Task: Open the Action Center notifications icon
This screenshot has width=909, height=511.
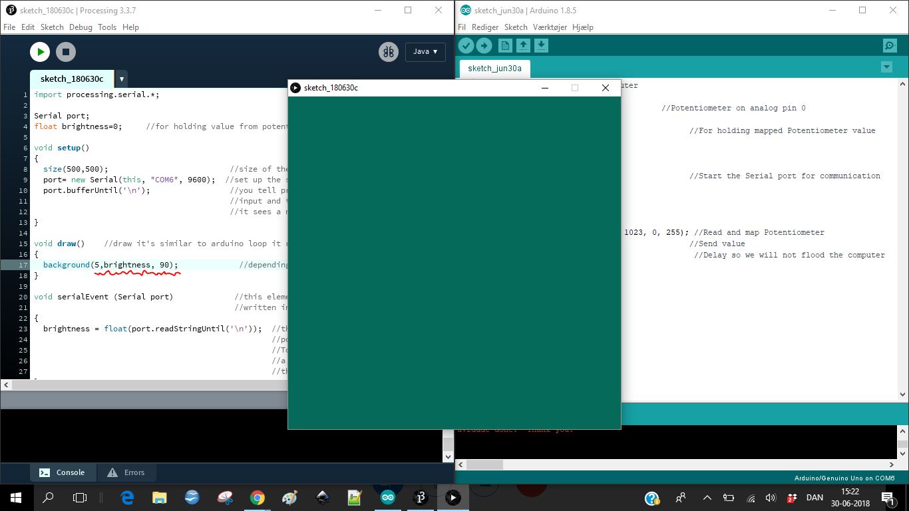Action: pyautogui.click(x=888, y=498)
